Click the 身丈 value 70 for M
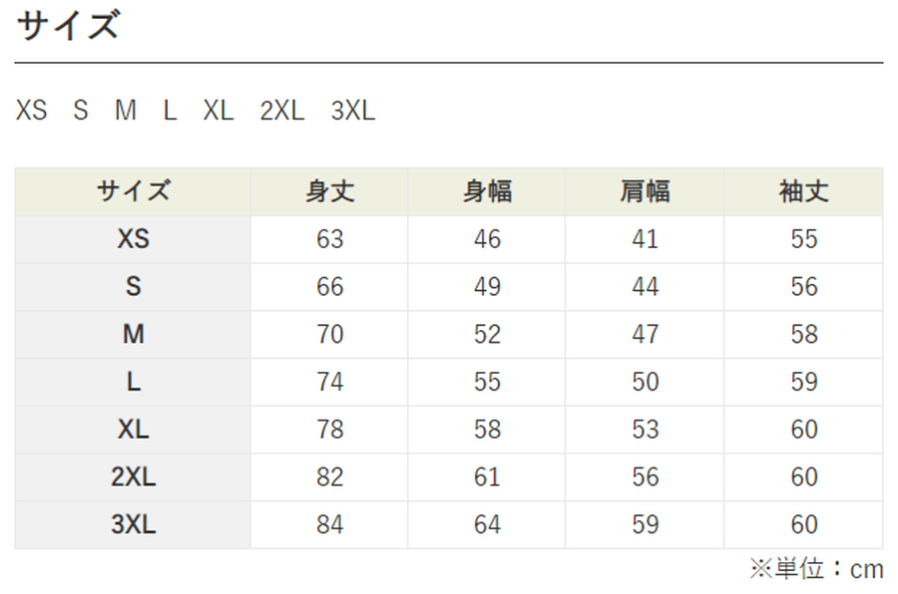The width and height of the screenshot is (898, 594). [x=330, y=334]
